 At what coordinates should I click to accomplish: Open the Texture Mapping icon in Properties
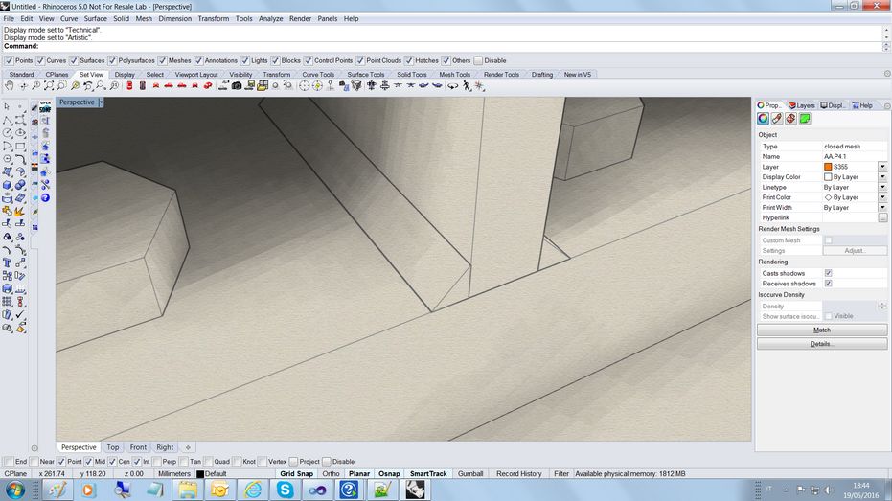pos(790,118)
